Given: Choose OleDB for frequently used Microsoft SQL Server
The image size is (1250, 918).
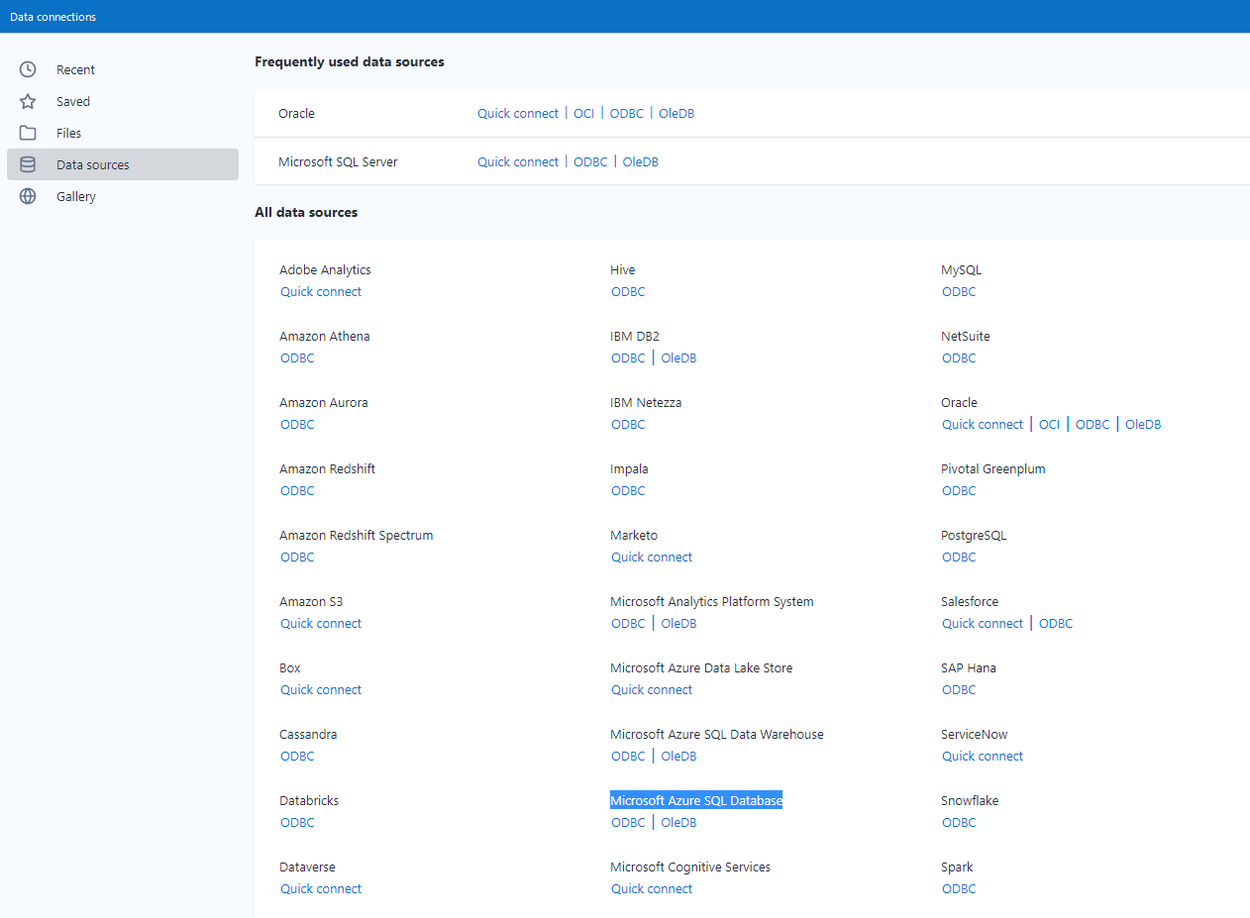Looking at the screenshot, I should (640, 161).
